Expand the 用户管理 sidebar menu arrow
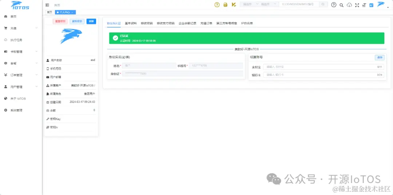Image resolution: width=393 pixels, height=195 pixels. [x=37, y=86]
